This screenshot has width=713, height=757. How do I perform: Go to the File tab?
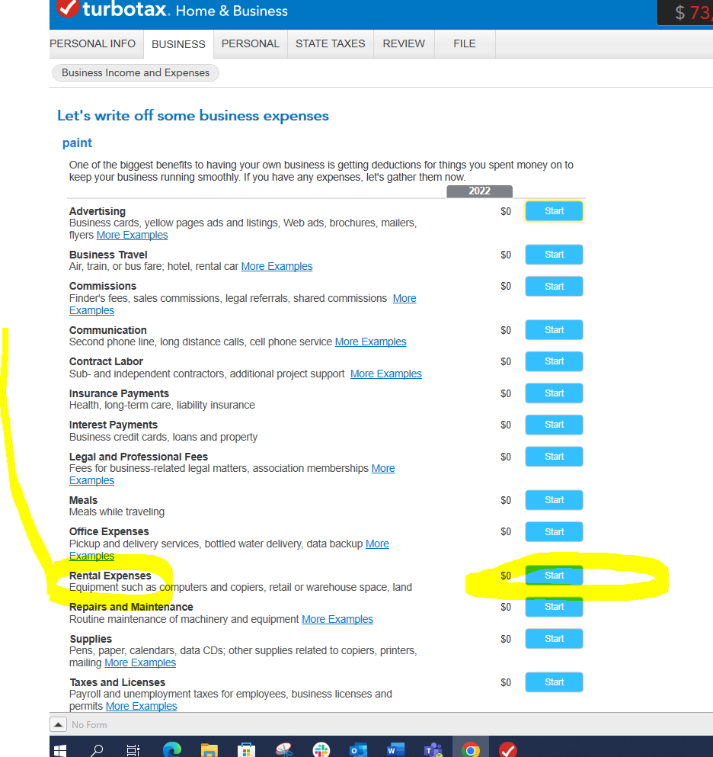click(x=465, y=44)
